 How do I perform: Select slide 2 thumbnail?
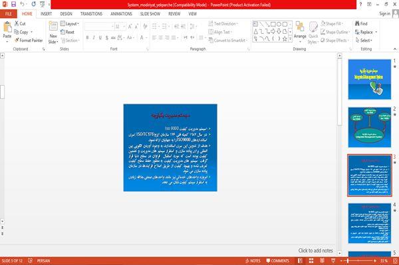pyautogui.click(x=370, y=128)
